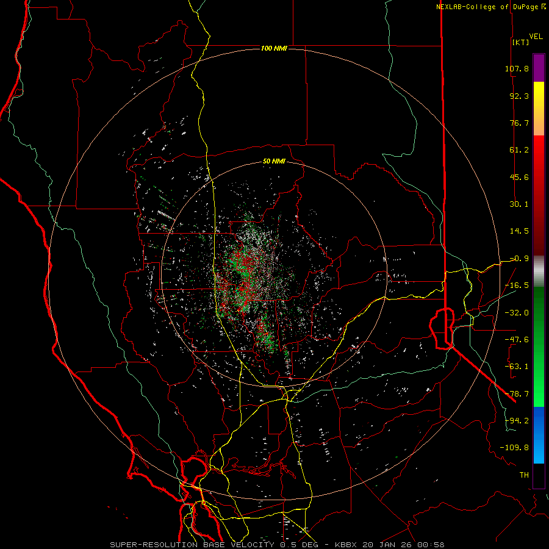
Task: Click the VEL legend title
Action: tap(536, 37)
